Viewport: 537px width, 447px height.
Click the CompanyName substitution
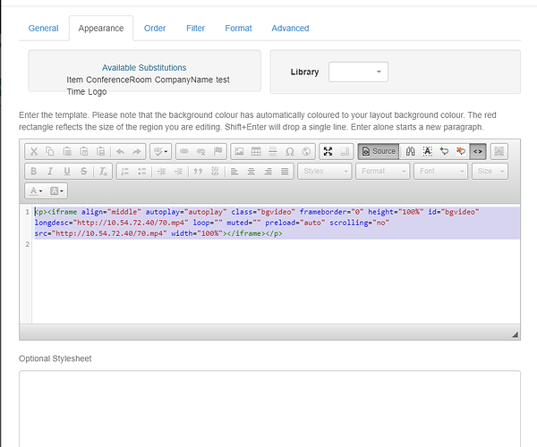tap(183, 80)
